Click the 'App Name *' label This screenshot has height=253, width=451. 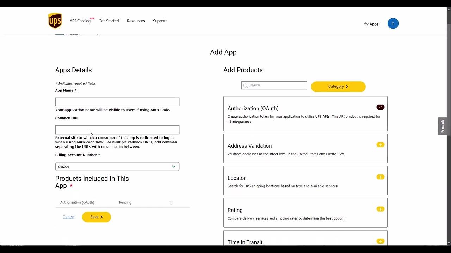tap(66, 90)
